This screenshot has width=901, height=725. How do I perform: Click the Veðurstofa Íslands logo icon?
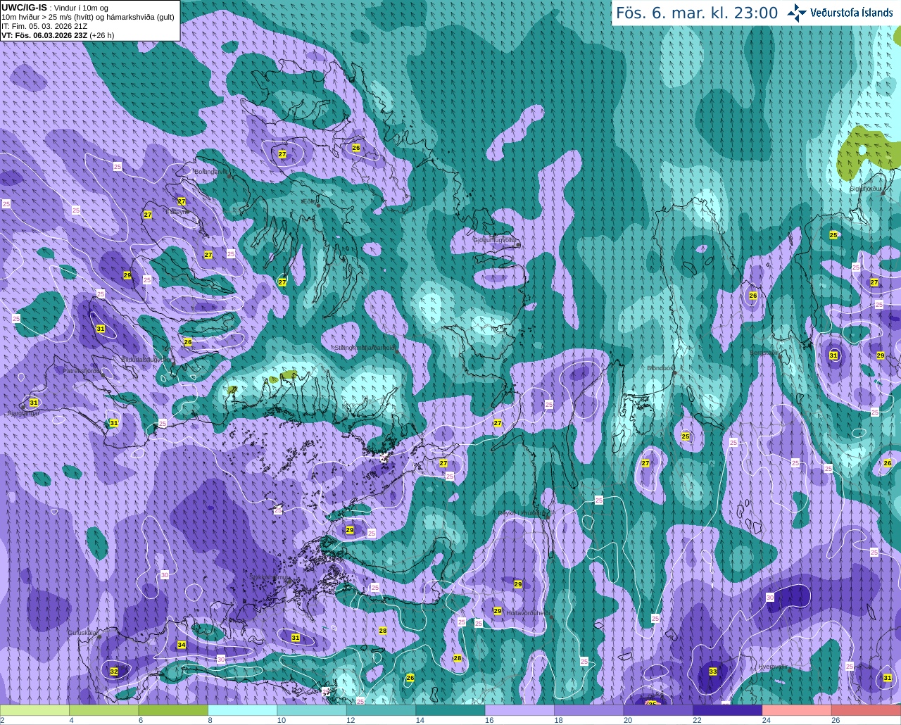click(797, 13)
